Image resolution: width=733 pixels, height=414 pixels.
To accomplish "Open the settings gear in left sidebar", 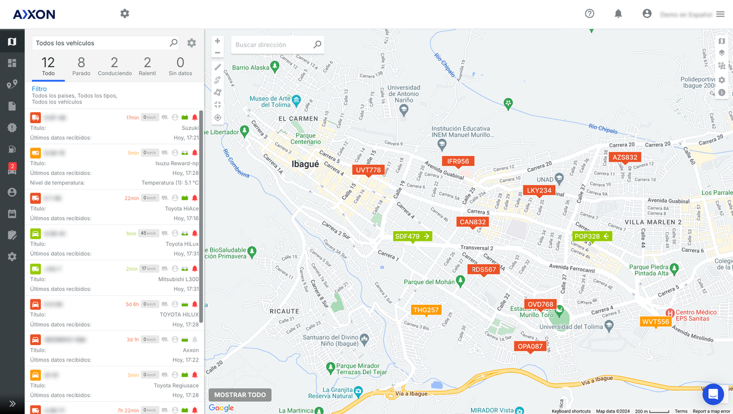I will pyautogui.click(x=12, y=257).
